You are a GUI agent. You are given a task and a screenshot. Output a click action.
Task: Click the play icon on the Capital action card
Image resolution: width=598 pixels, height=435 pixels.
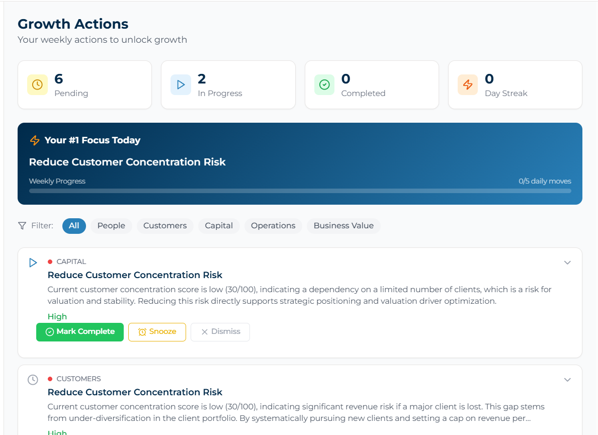click(33, 263)
